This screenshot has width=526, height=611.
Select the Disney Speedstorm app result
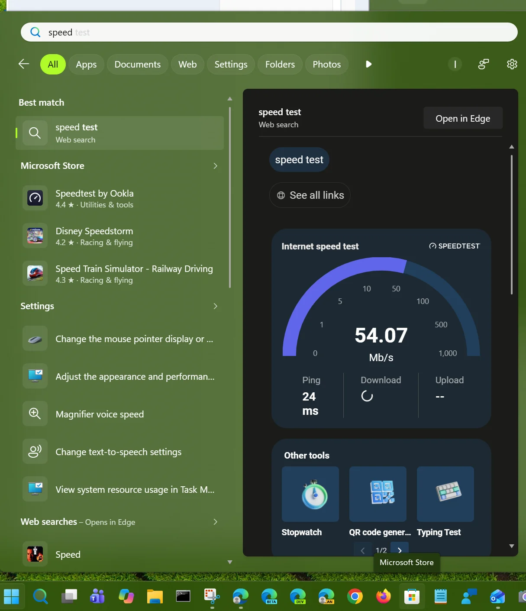119,236
